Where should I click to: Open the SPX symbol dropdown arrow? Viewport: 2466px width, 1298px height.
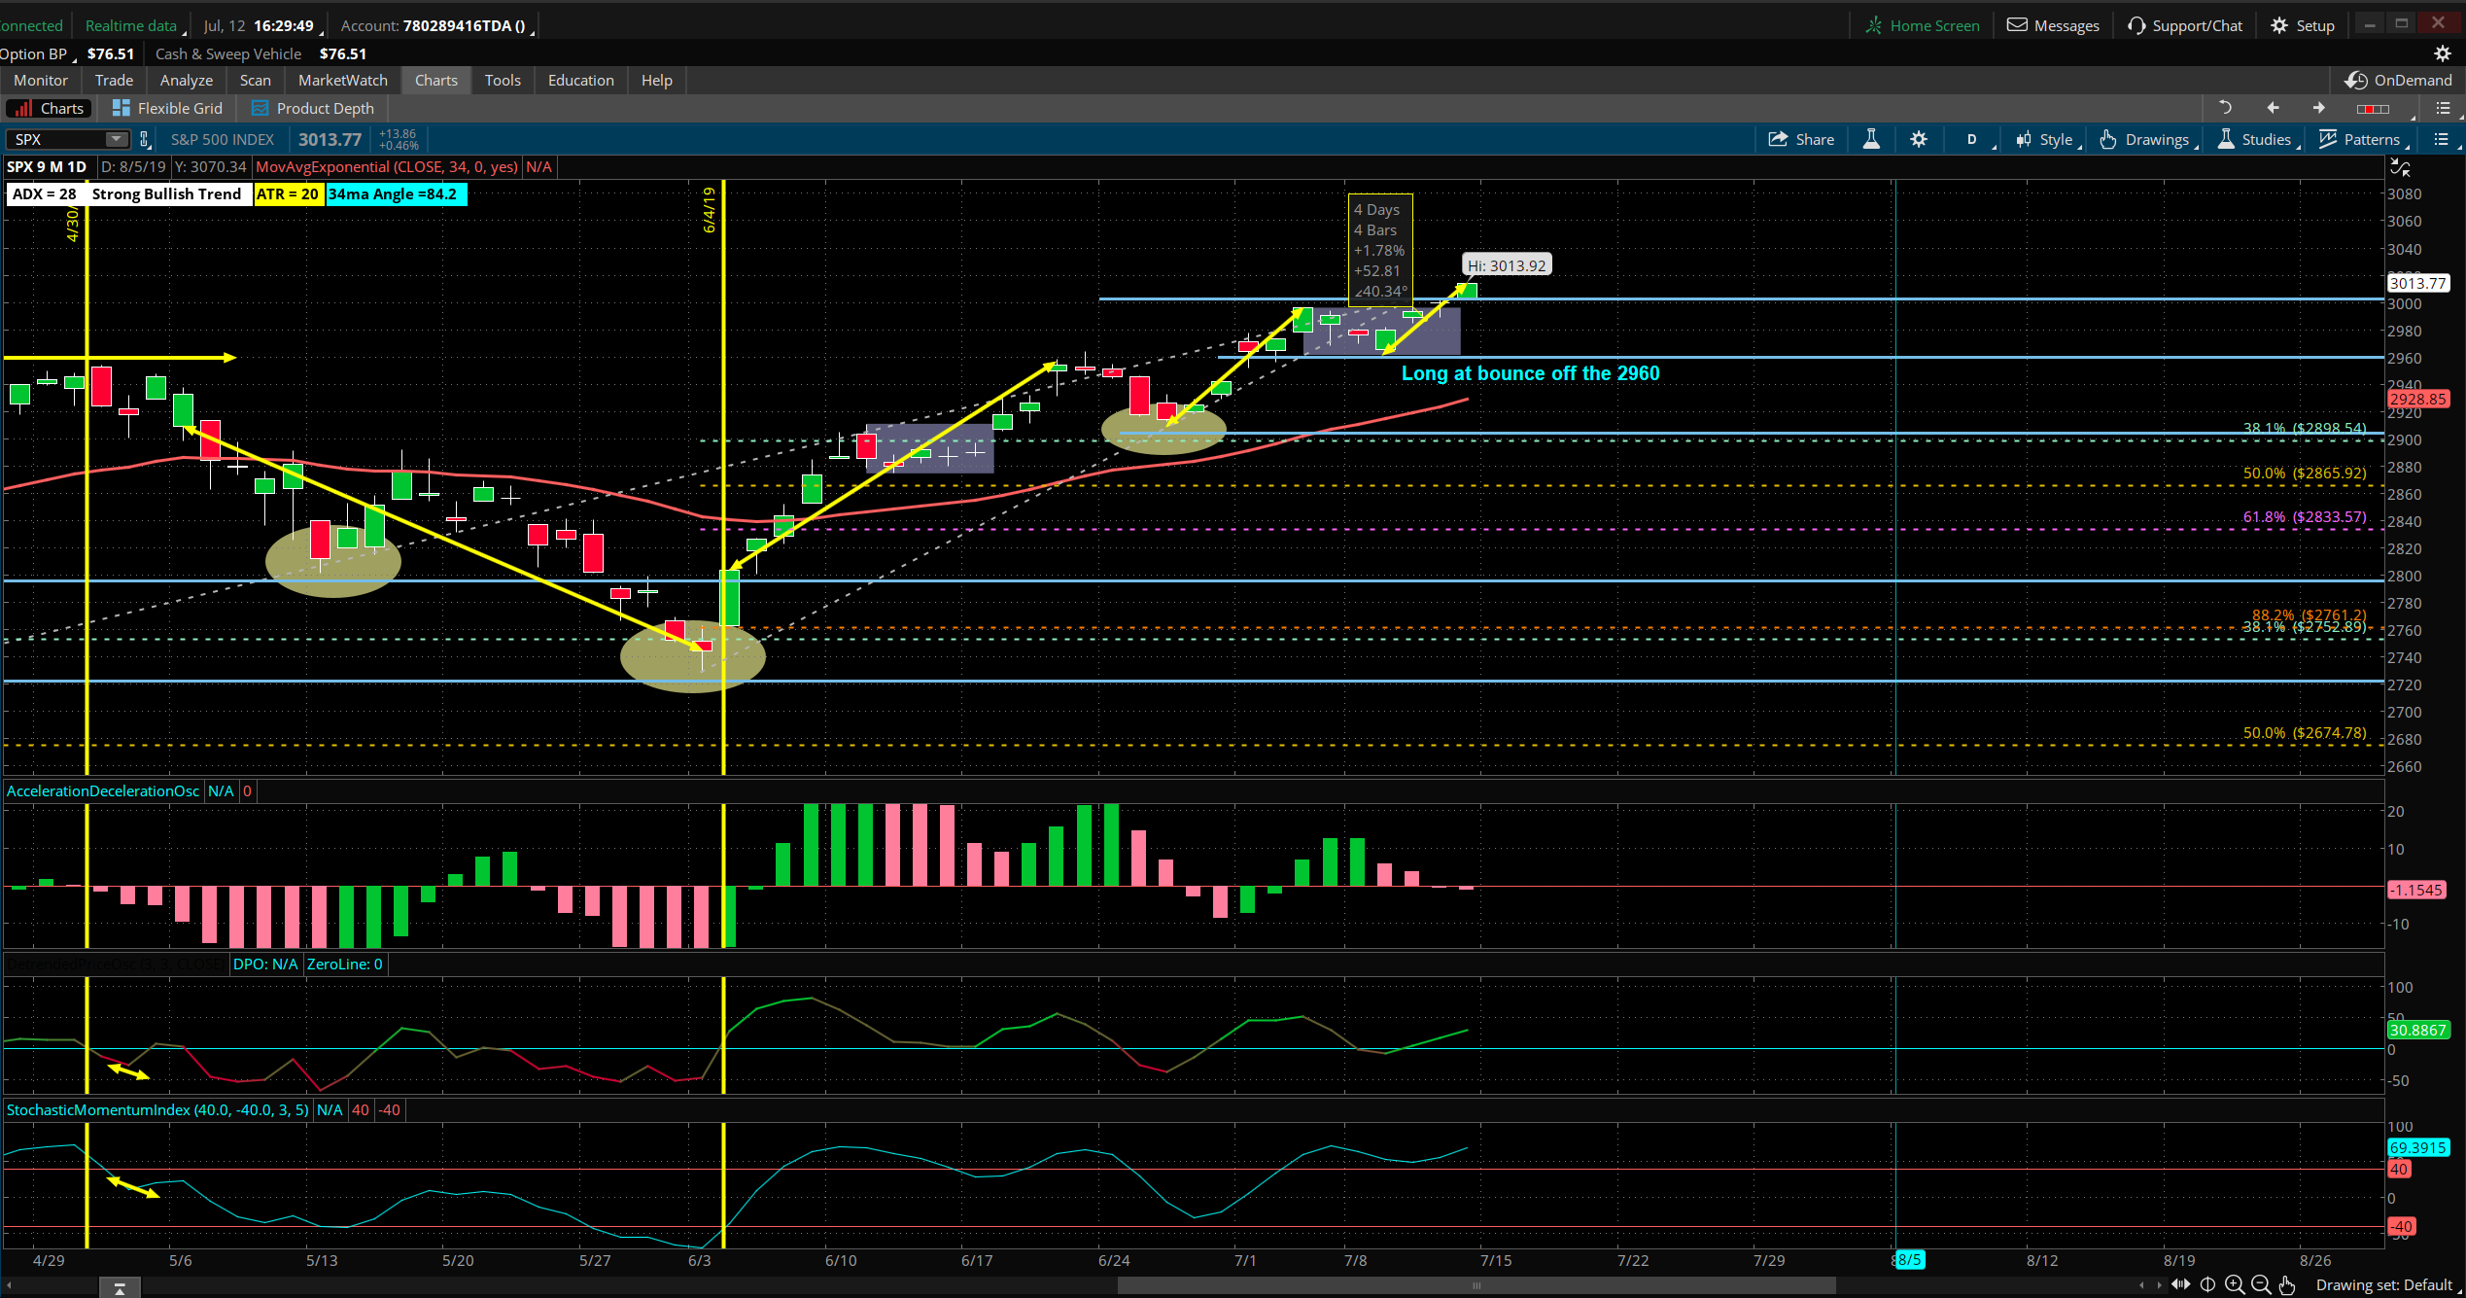(116, 139)
